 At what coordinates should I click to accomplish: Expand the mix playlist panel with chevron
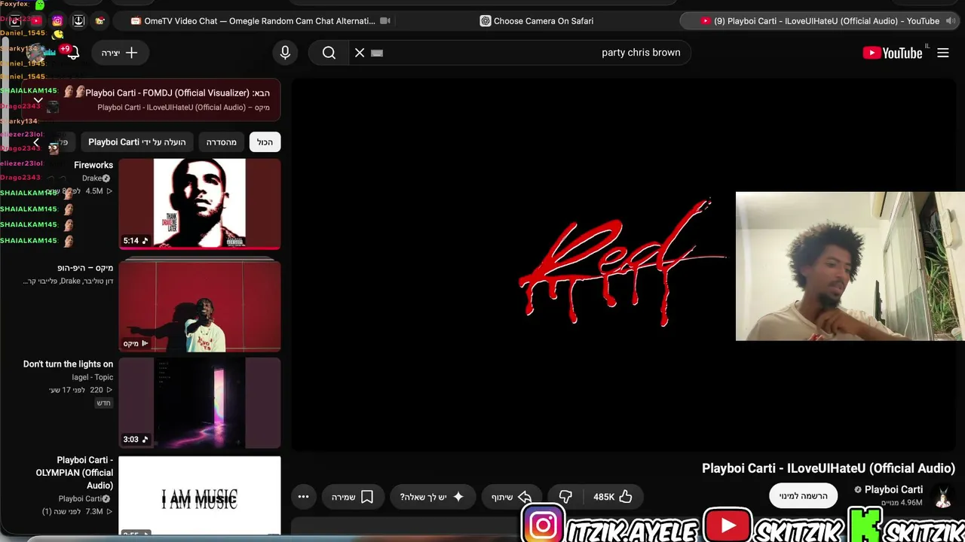point(38,99)
